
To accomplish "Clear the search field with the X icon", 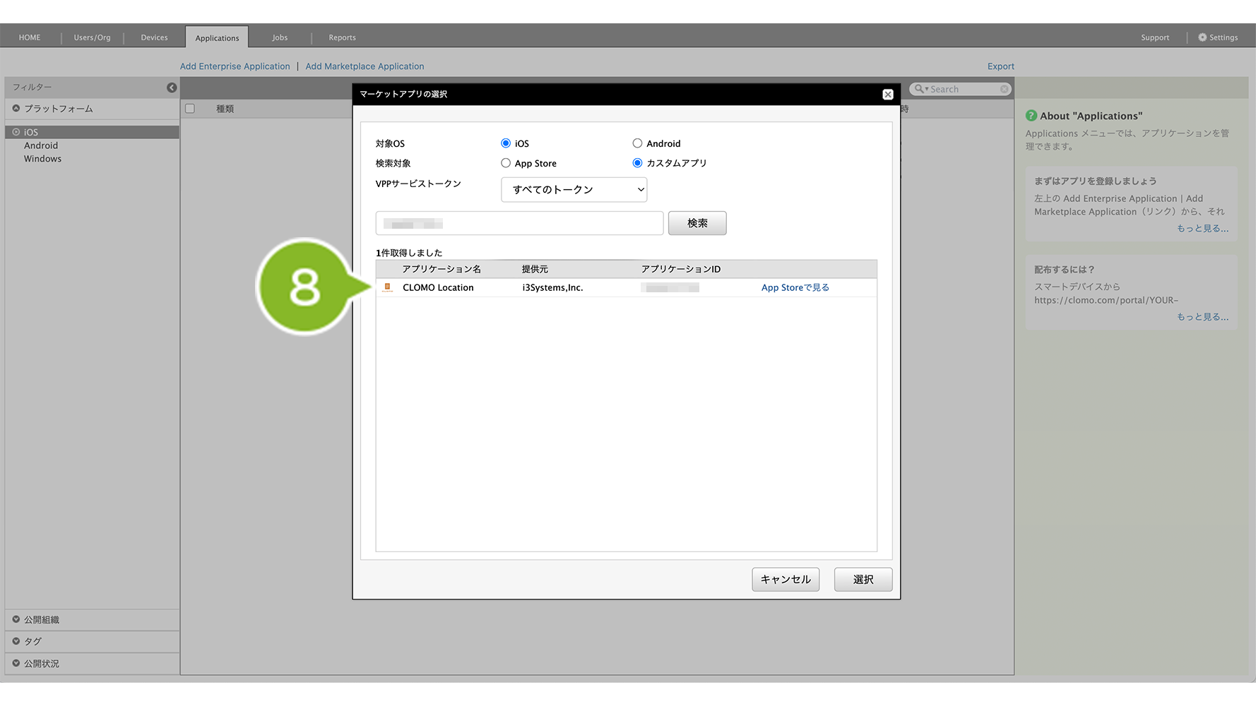I will (x=1004, y=89).
